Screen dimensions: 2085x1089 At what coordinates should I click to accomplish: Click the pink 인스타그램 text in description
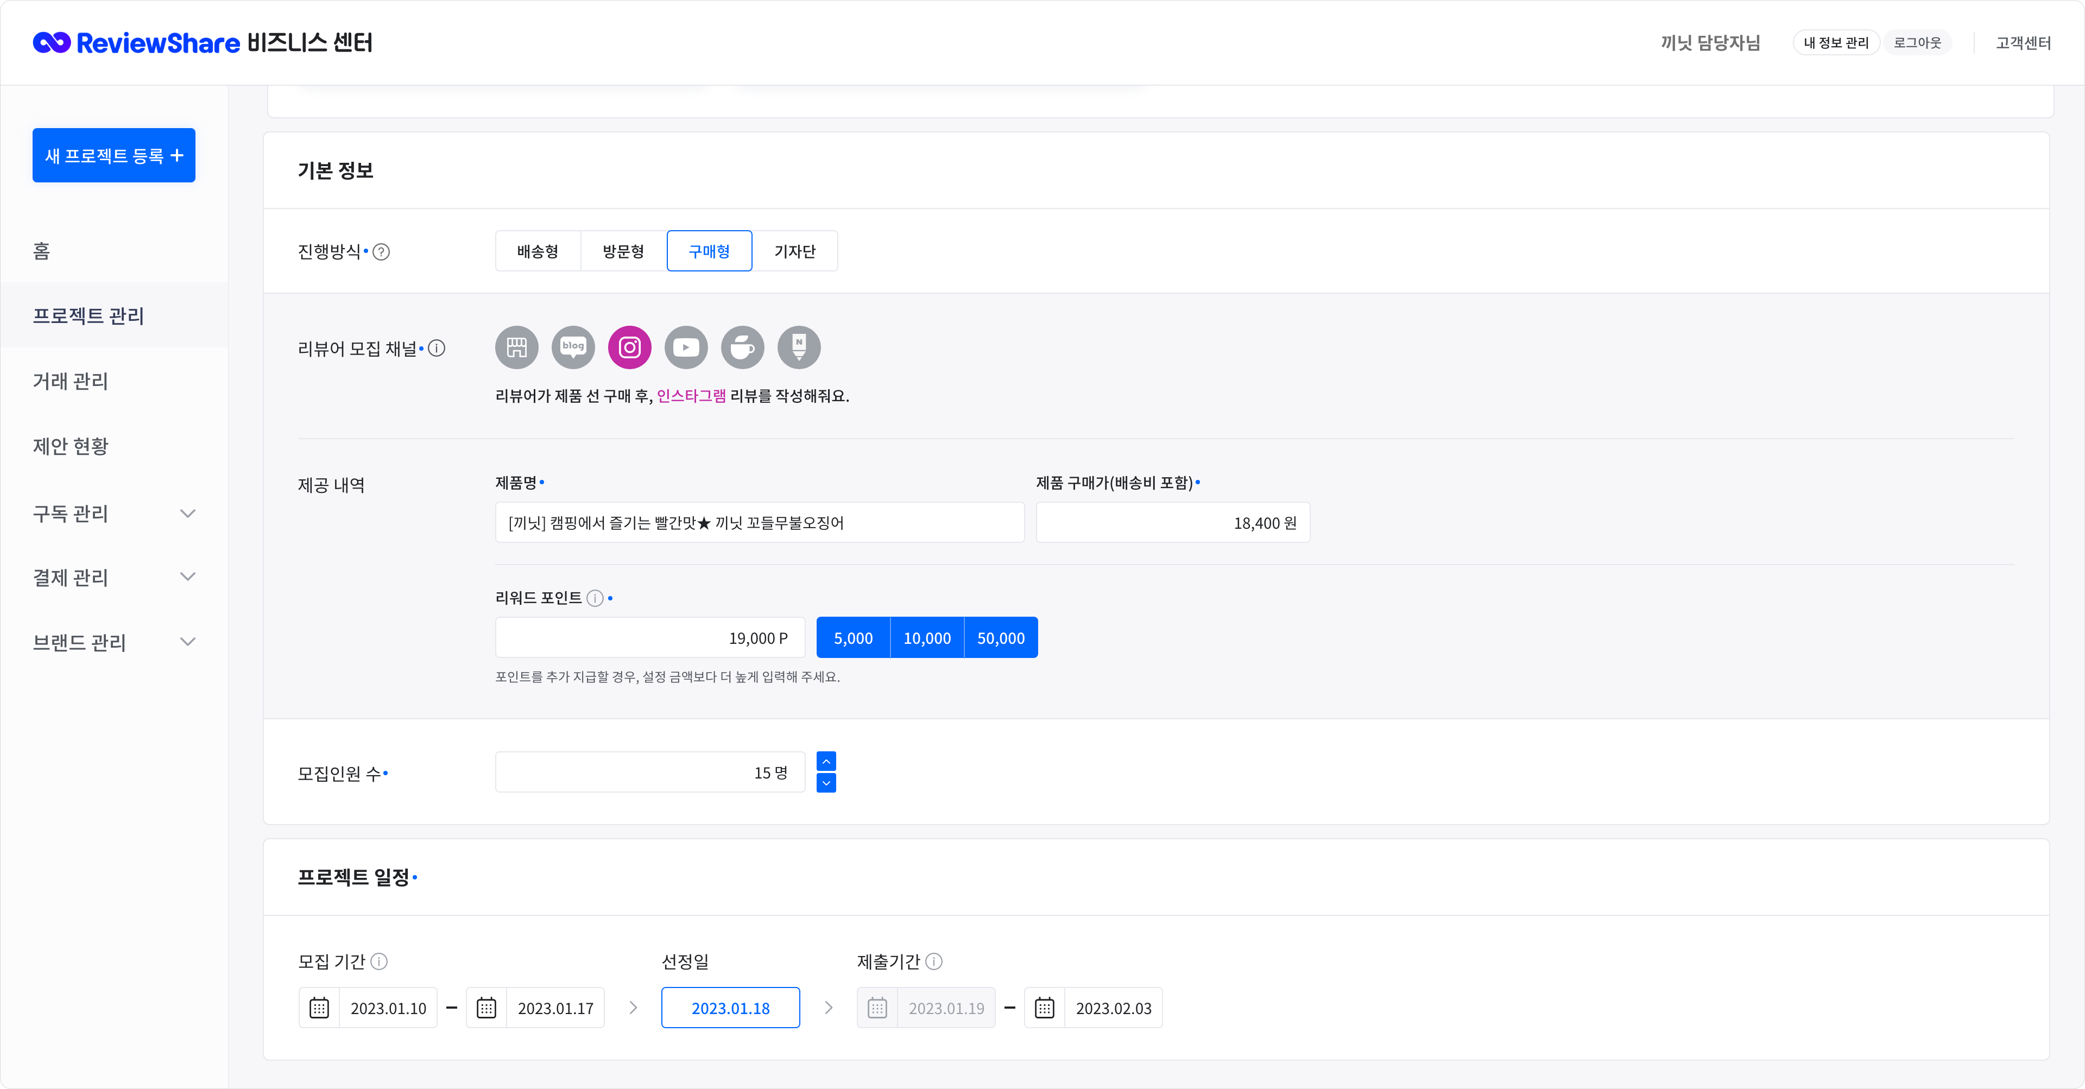coord(691,396)
